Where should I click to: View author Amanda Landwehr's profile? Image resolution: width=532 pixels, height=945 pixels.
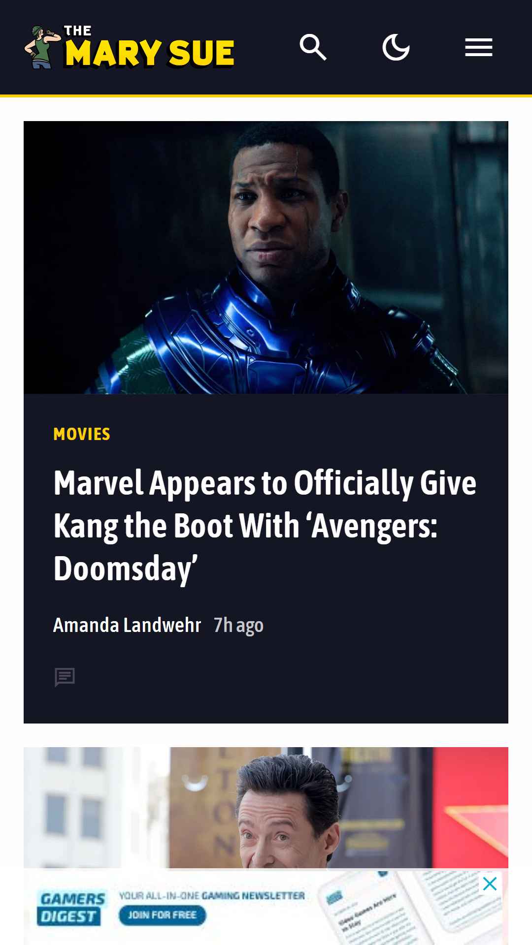point(127,625)
